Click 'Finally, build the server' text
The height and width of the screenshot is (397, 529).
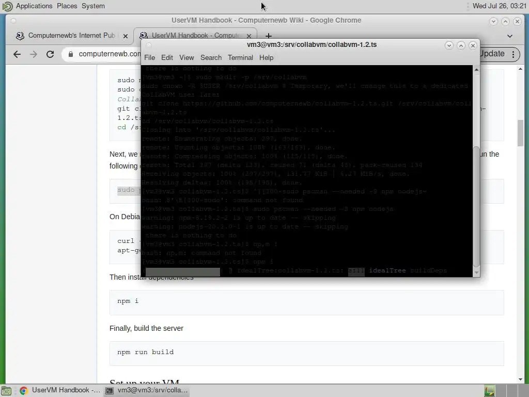146,328
